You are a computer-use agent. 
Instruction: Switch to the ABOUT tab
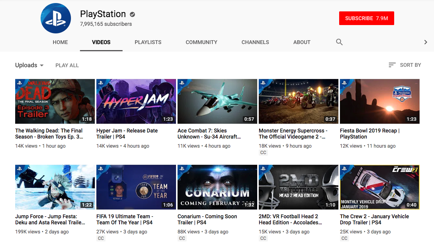(x=302, y=42)
